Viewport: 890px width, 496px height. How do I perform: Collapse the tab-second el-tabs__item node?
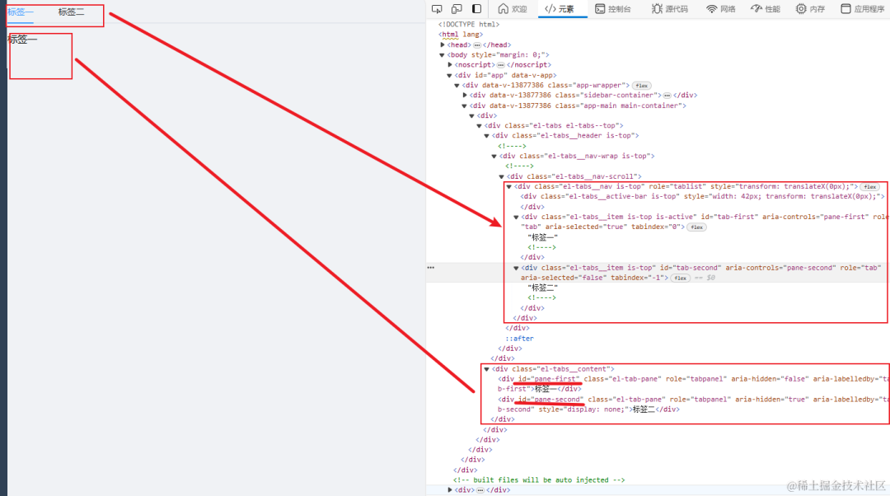click(516, 268)
